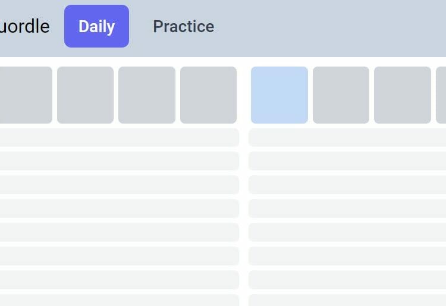Click the first empty guess row in the left board
The image size is (446, 306).
coord(119,137)
